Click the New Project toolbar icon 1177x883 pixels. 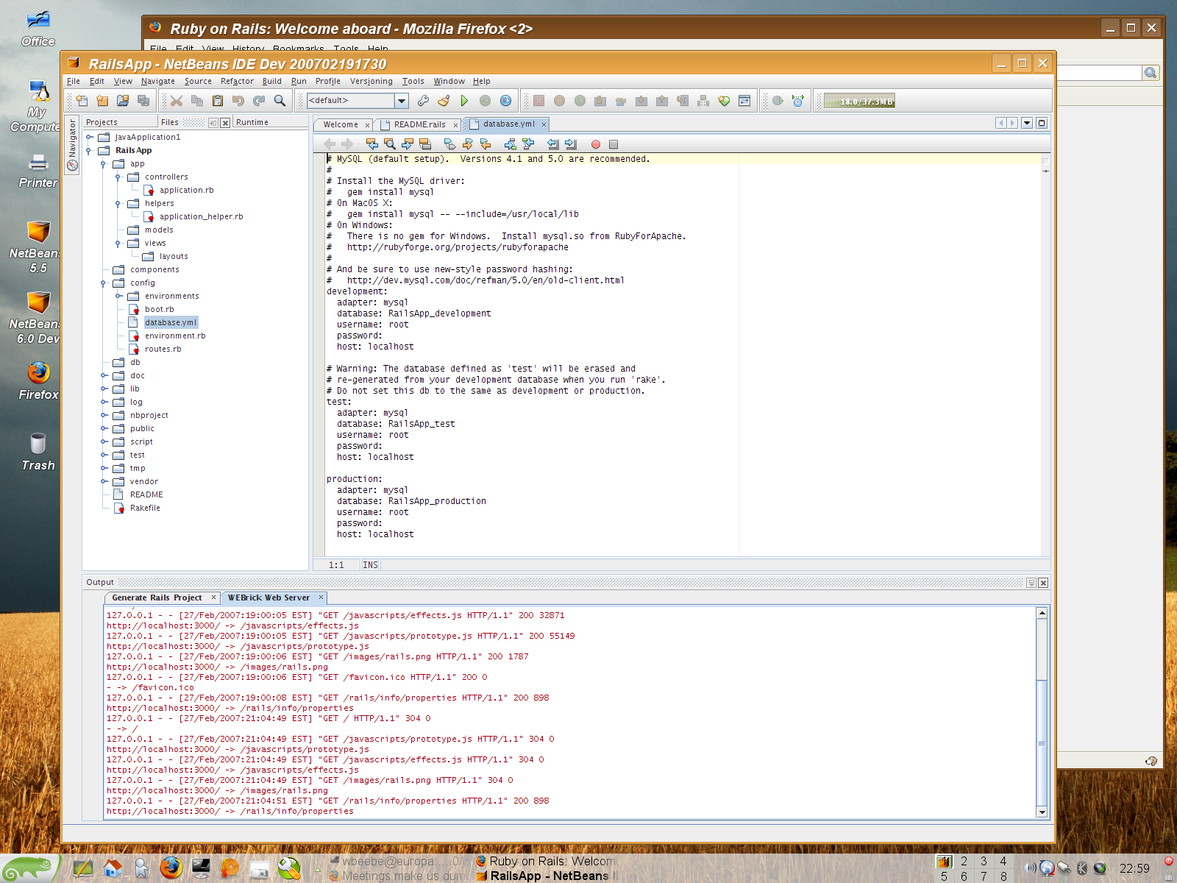coord(102,101)
